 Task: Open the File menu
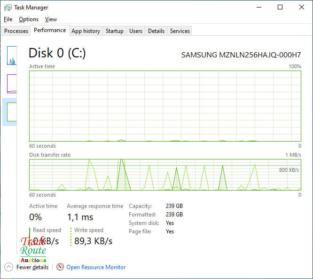8,19
